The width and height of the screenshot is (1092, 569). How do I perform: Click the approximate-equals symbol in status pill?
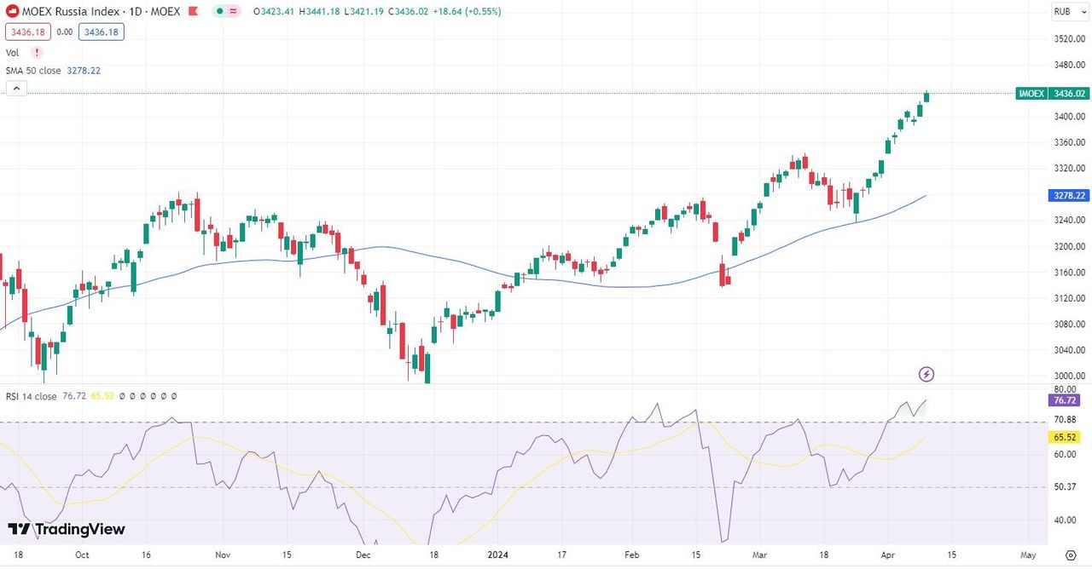click(233, 12)
